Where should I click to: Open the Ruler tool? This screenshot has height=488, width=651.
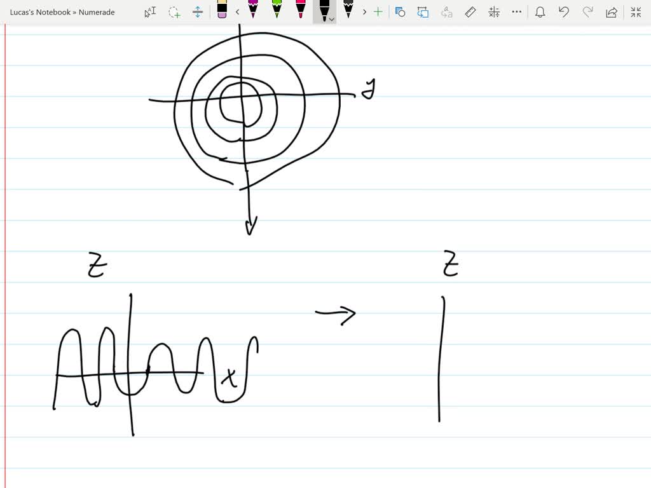point(470,12)
